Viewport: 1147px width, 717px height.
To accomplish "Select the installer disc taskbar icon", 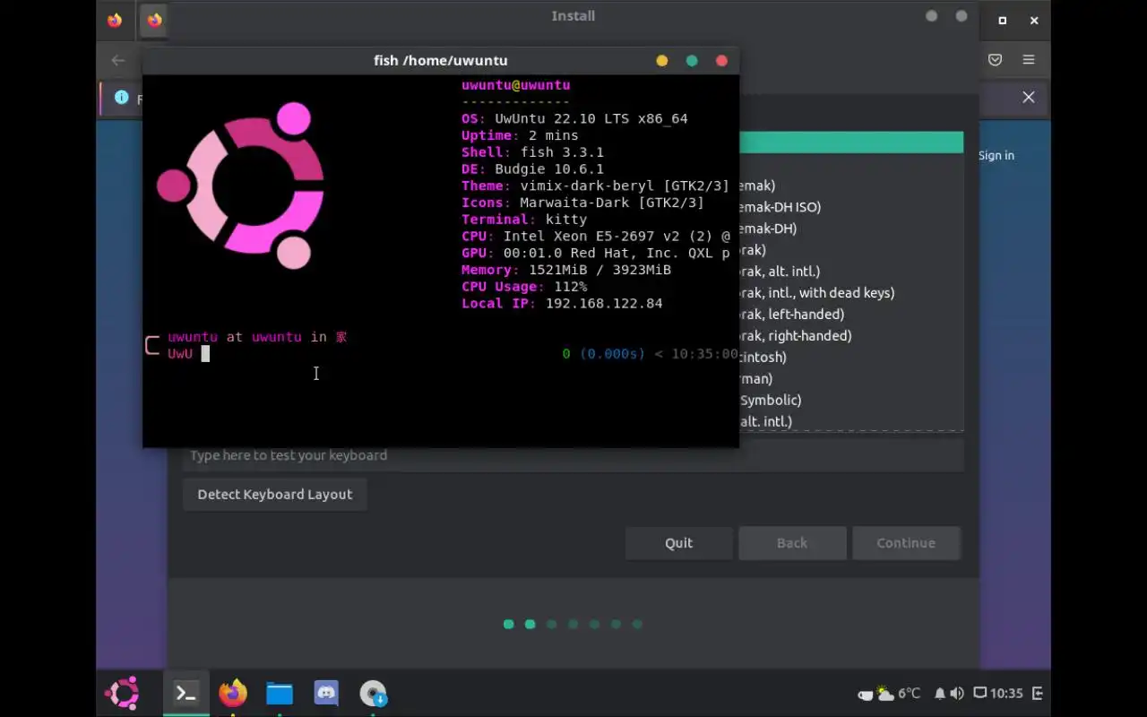I will click(x=373, y=693).
